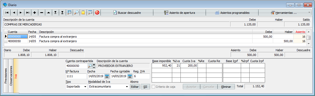This screenshot has height=96, width=315.
Task: Click the yellow clipboard icon
Action: [83, 12]
